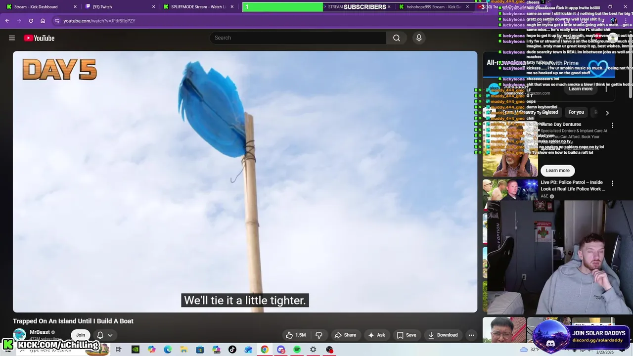Click the Ask button under video
The image size is (633, 356).
tap(376, 335)
